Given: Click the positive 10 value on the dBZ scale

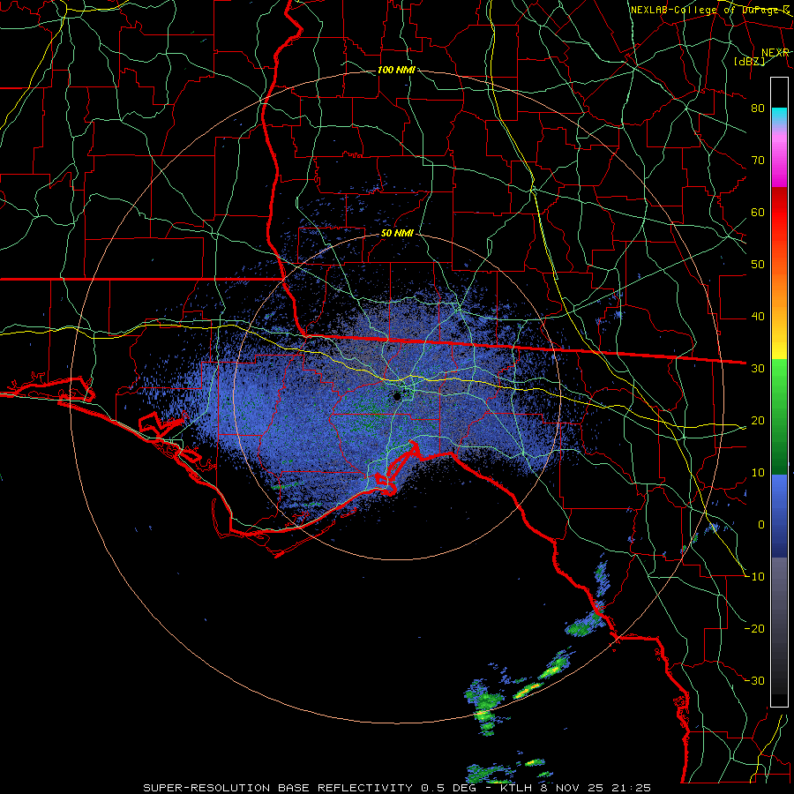Looking at the screenshot, I should tap(758, 473).
